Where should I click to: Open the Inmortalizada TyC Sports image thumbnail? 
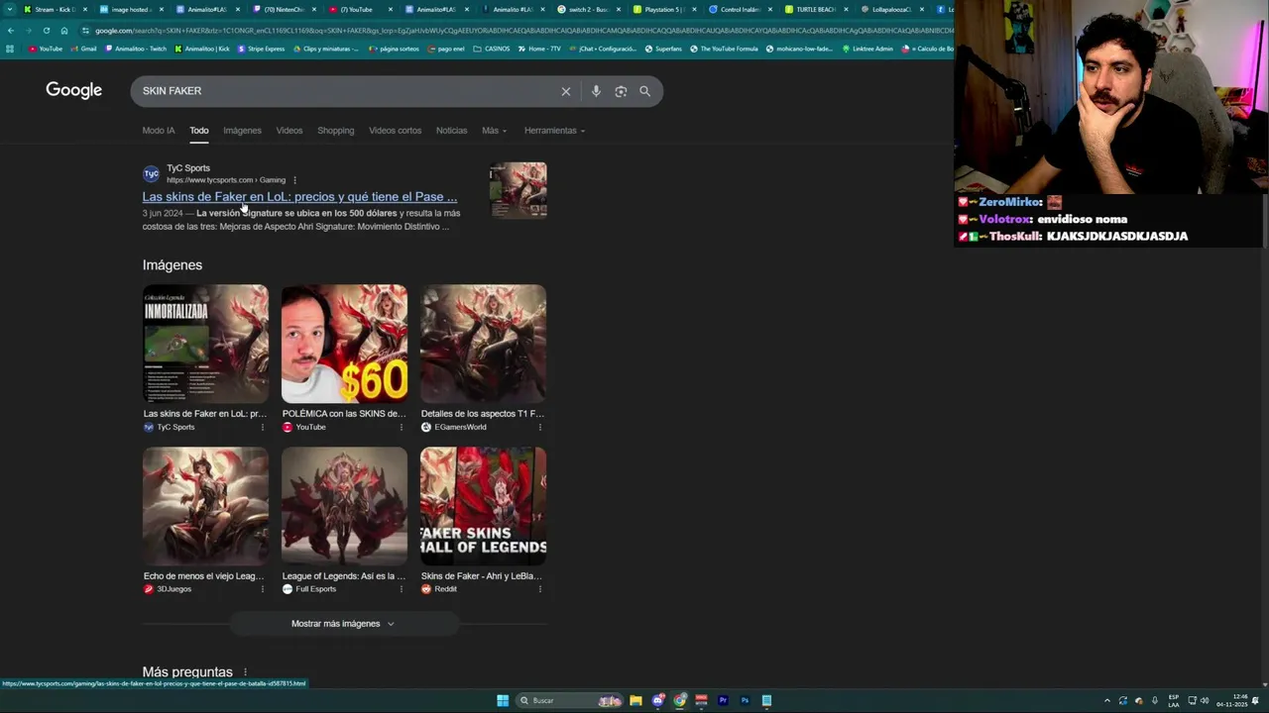tap(205, 344)
